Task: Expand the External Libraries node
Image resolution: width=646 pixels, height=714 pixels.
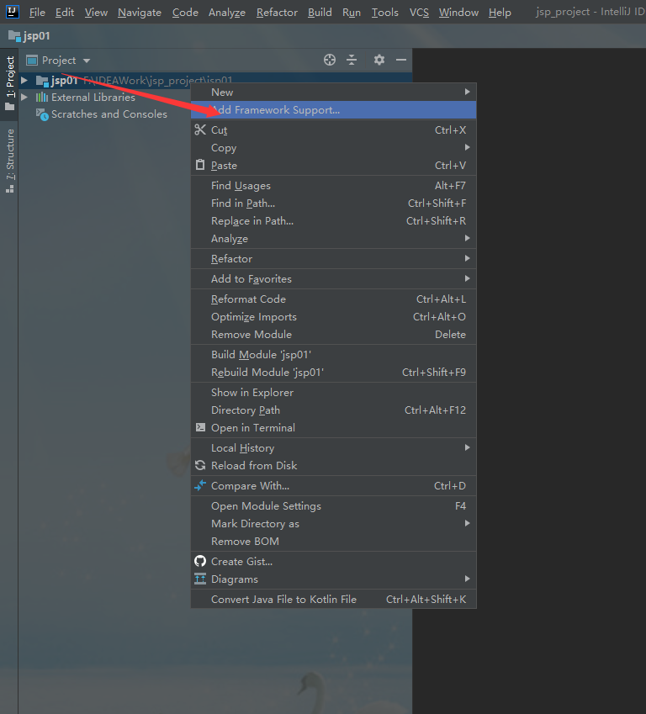Action: pos(24,97)
